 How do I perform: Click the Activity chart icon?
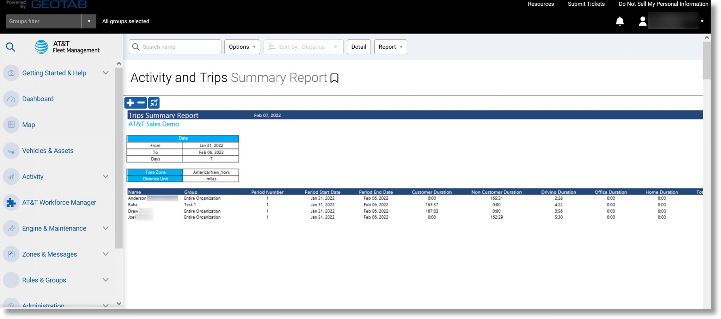click(x=11, y=177)
